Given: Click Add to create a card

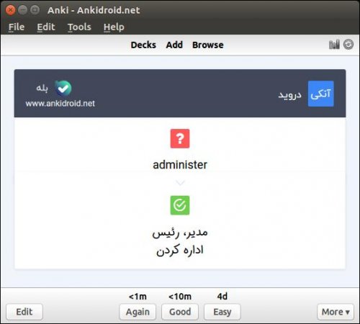Looking at the screenshot, I should coord(174,45).
